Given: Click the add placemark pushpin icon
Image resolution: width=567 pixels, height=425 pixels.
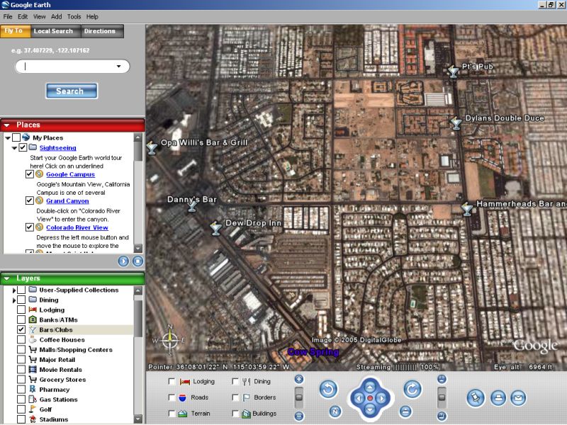Looking at the screenshot, I should (x=476, y=398).
